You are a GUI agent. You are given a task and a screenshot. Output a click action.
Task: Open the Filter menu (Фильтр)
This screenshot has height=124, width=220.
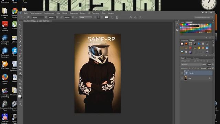[x=82, y=13]
